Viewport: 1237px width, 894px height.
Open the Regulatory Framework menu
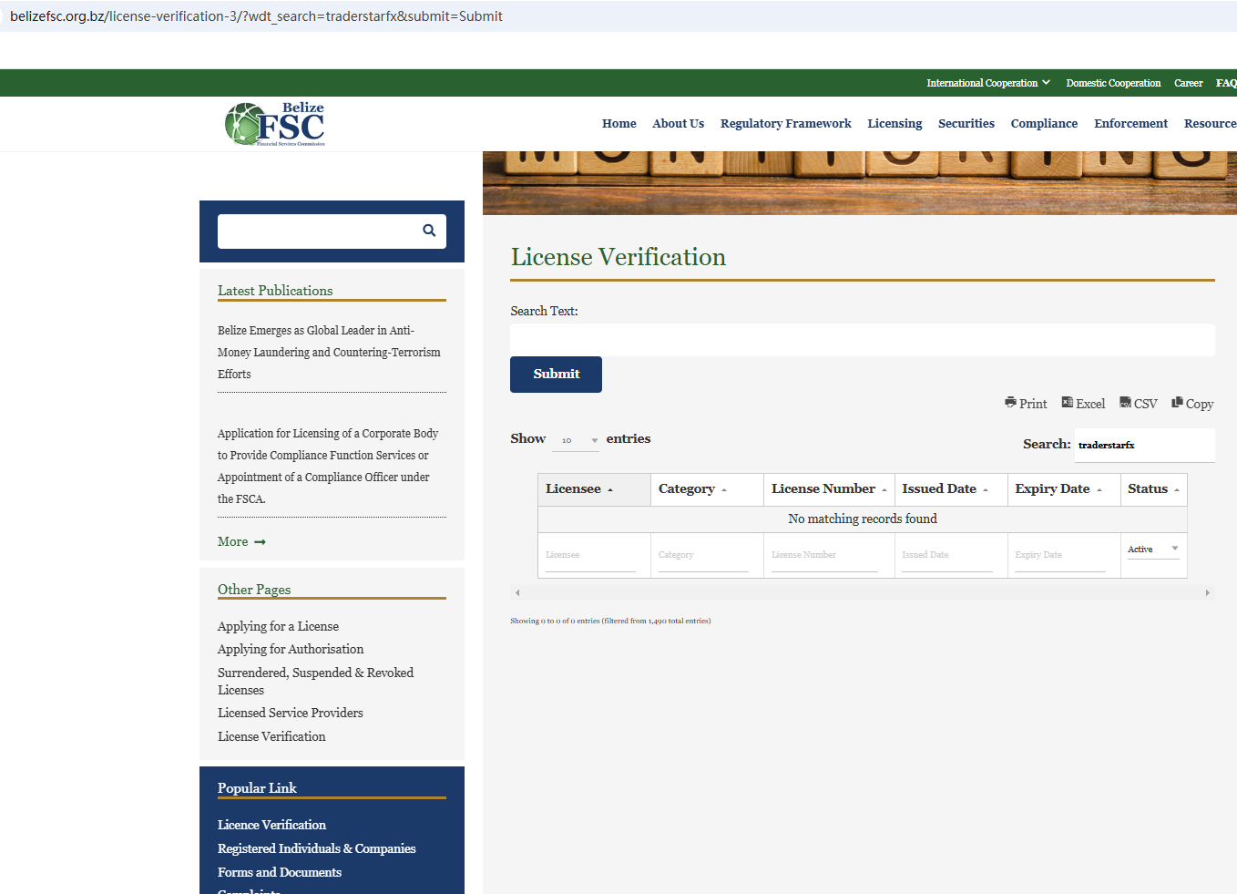point(785,124)
